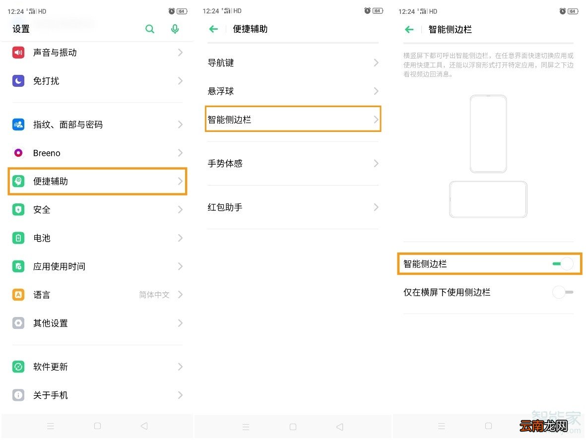This screenshot has height=440, width=586.
Task: Tap recent apps nav icon in 智能侧边栏 screen
Action: click(442, 426)
